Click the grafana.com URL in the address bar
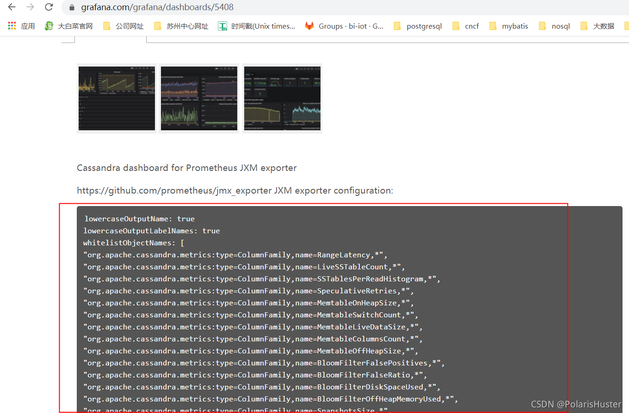The height and width of the screenshot is (413, 629). coord(157,7)
